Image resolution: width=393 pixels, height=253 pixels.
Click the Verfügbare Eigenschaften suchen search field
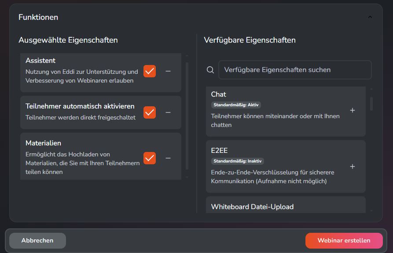point(295,69)
